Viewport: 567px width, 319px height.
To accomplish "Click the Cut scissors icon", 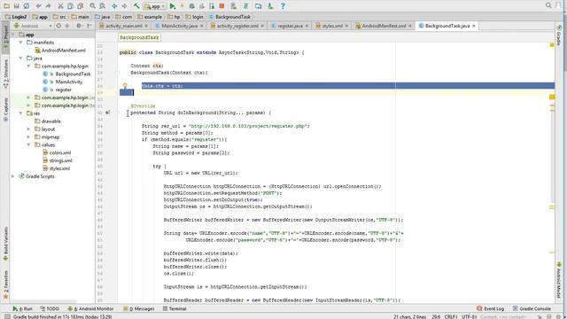I will [x=60, y=6].
